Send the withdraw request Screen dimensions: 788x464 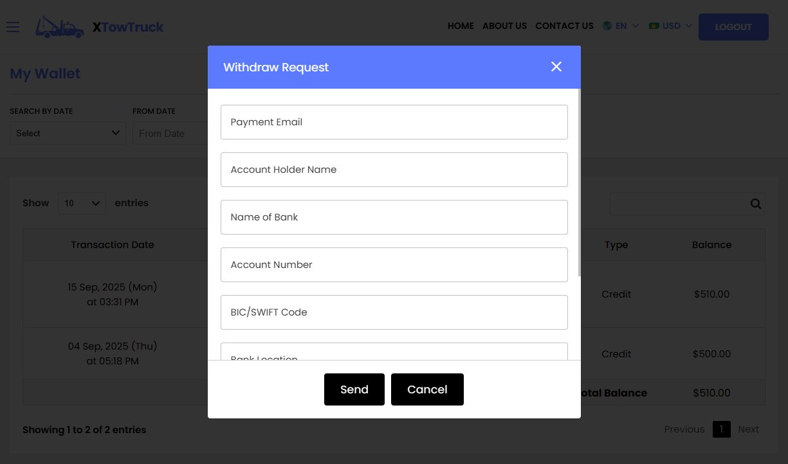354,389
